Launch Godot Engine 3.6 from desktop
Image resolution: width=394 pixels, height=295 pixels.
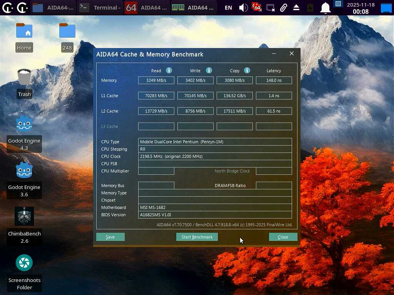point(24,180)
